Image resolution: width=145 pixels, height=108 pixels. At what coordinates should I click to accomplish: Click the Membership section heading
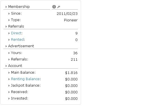click(x=19, y=7)
